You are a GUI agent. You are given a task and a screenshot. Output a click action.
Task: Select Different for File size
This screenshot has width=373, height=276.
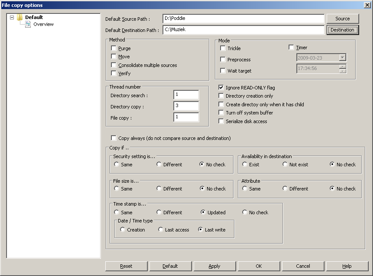[159, 189]
